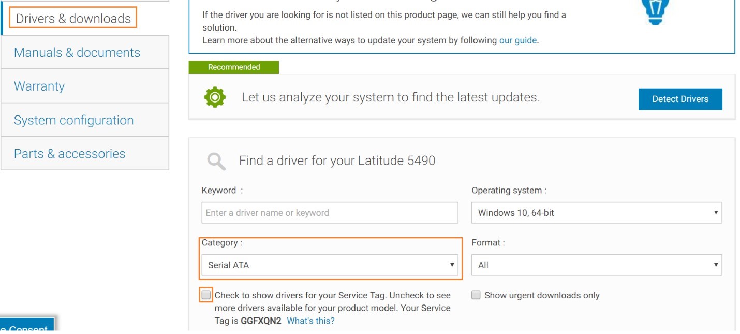This screenshot has height=334, width=740.
Task: Click the green Recommended label
Action: 234,67
